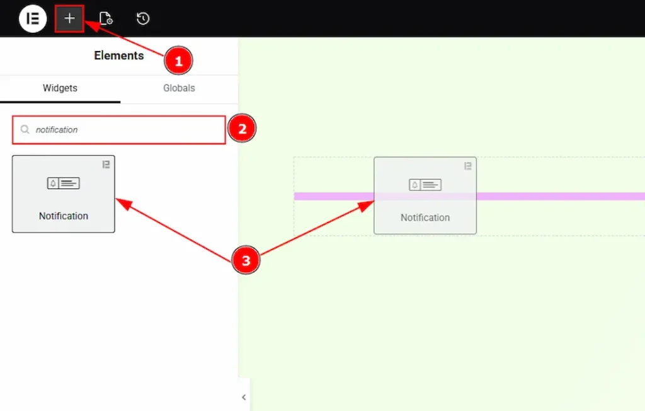Collapse the Elements panel with the chevron arrow
The height and width of the screenshot is (411, 645).
tap(244, 397)
